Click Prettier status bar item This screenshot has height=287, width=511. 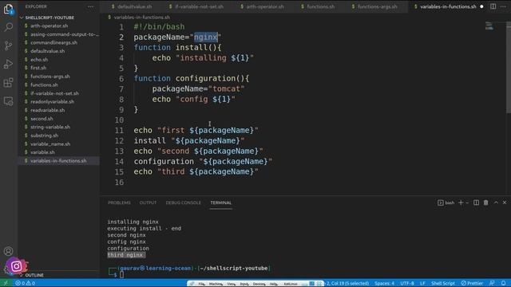472,283
